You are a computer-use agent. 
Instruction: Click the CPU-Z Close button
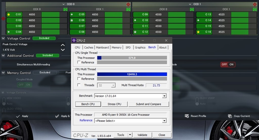click(x=162, y=135)
